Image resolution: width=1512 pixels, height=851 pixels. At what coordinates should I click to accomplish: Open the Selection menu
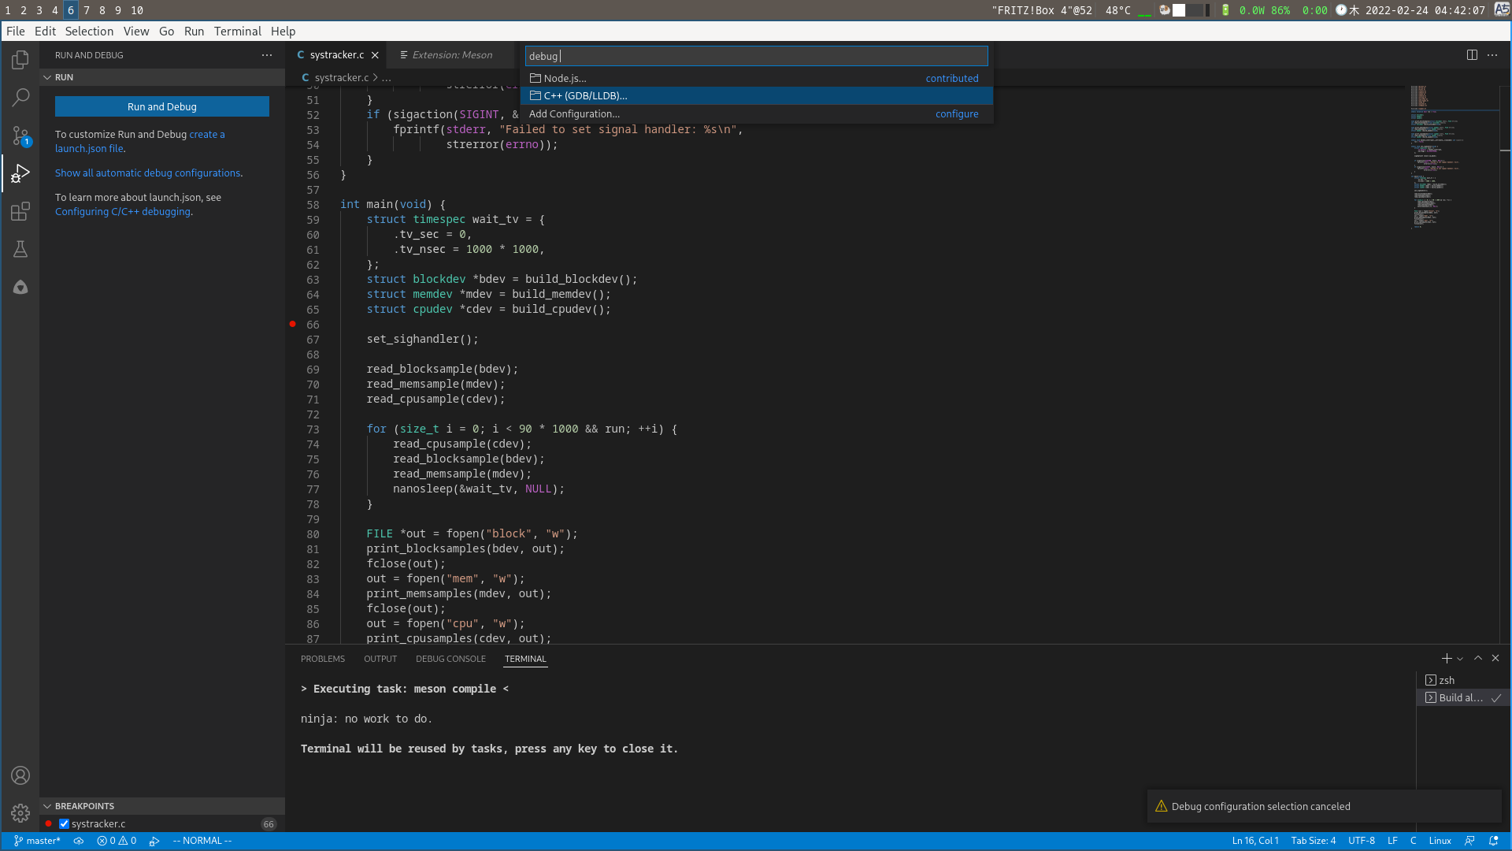(89, 32)
